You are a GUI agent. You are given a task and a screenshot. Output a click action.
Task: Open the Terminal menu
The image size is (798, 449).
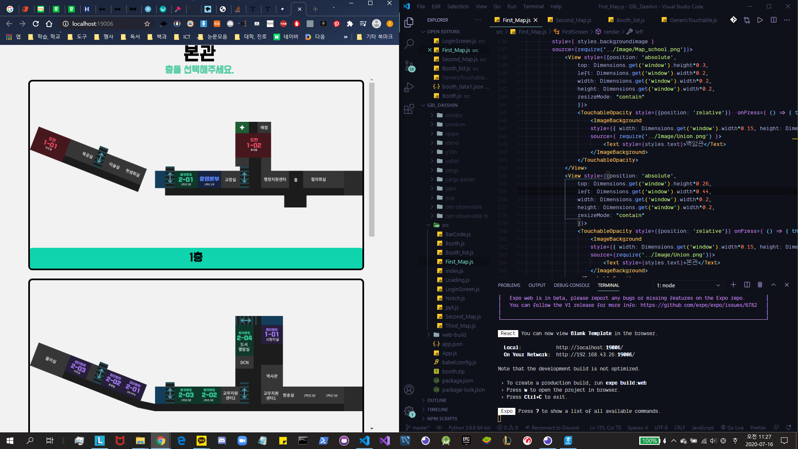533,6
